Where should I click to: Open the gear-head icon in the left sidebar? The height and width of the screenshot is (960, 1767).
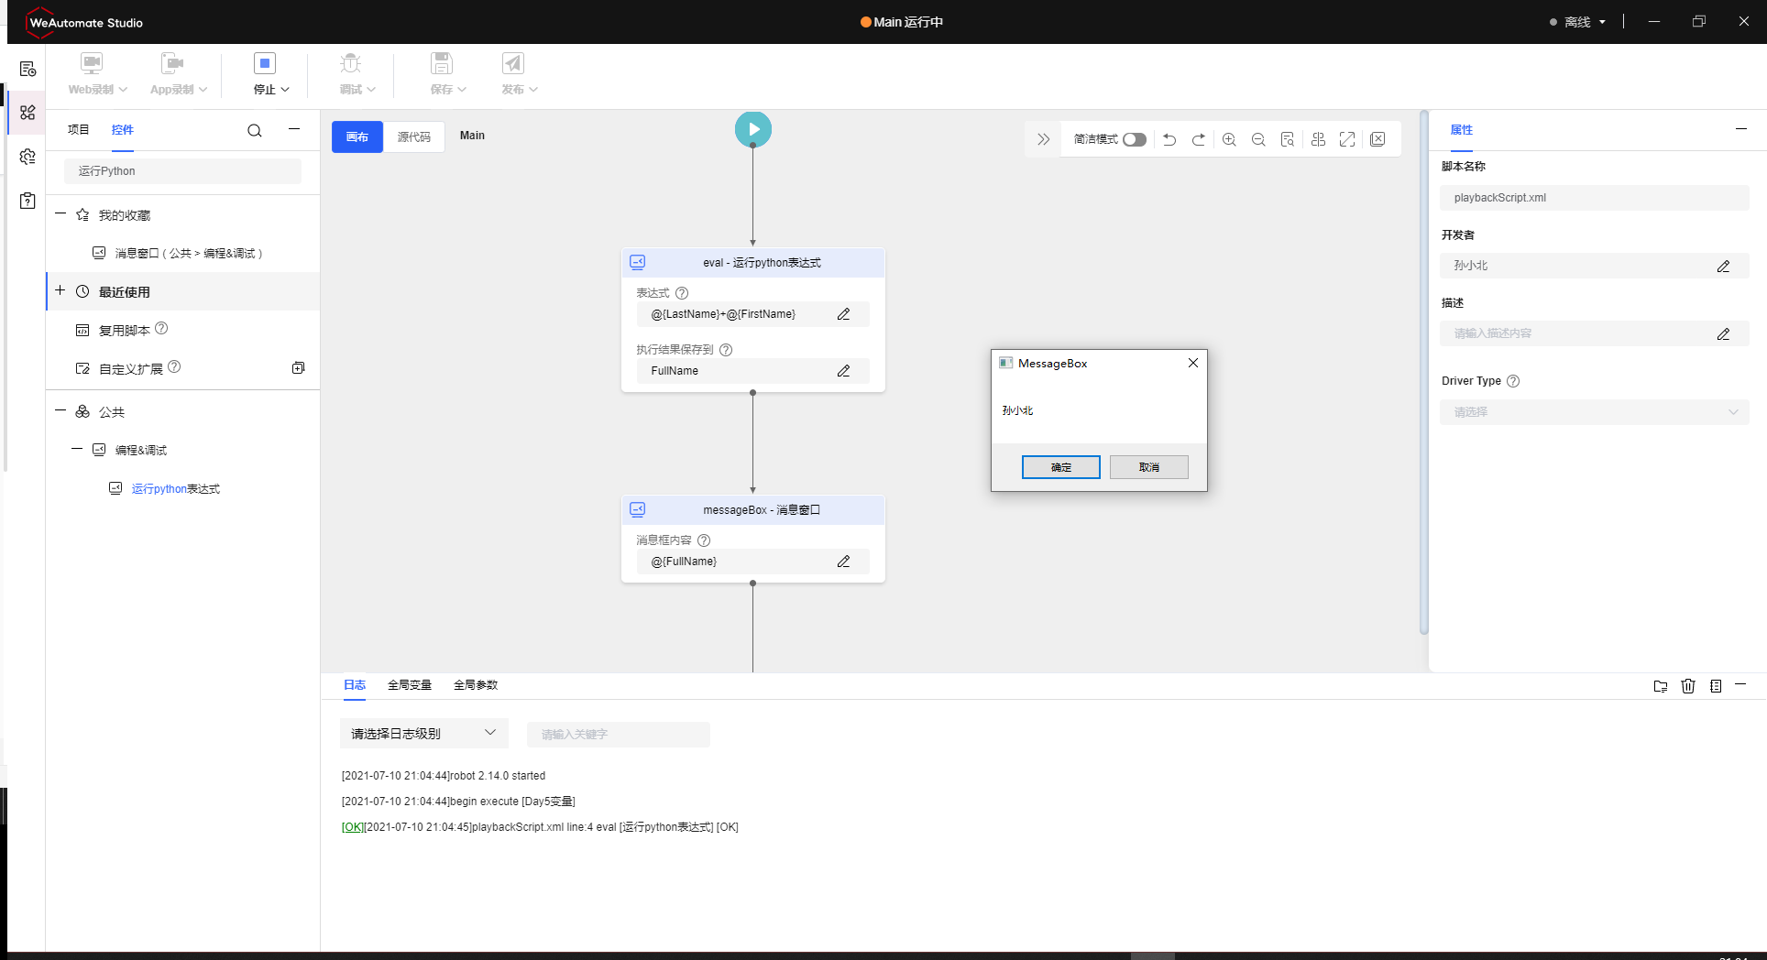[x=27, y=157]
